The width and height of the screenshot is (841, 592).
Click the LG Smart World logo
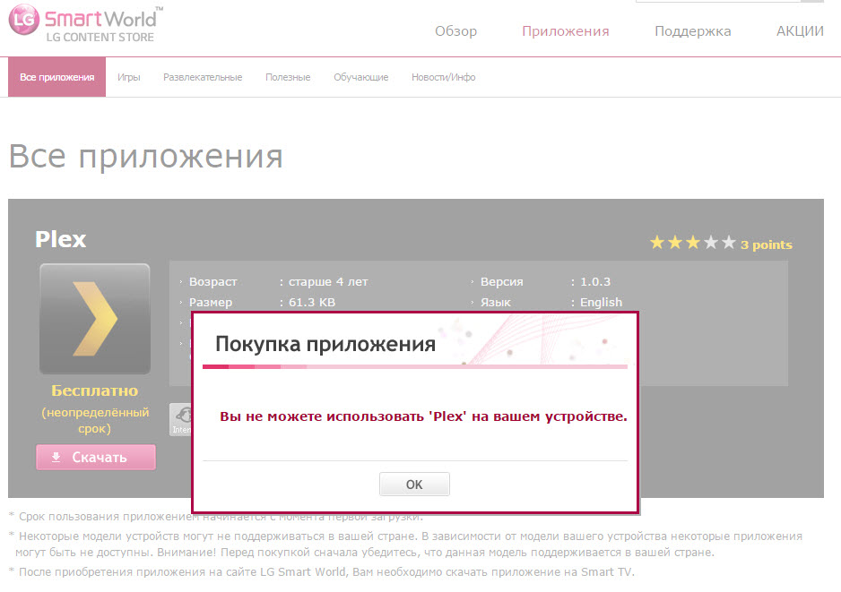[x=86, y=22]
